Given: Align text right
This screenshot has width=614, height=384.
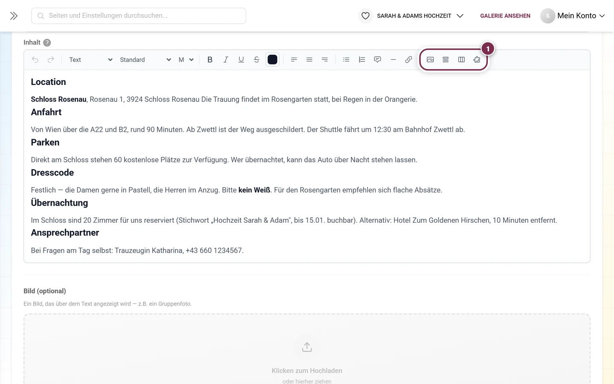Looking at the screenshot, I should 325,60.
